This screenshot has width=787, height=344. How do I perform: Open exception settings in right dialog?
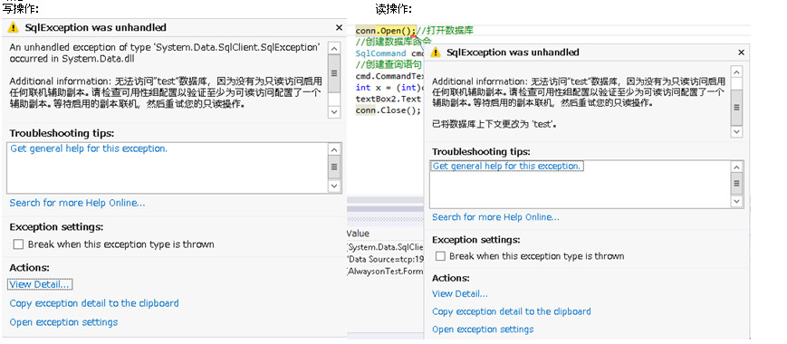(x=483, y=330)
